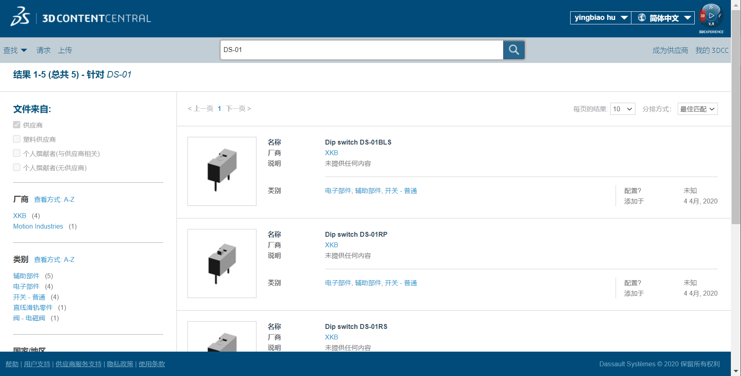Open category links row for DS-01BLS

click(371, 190)
